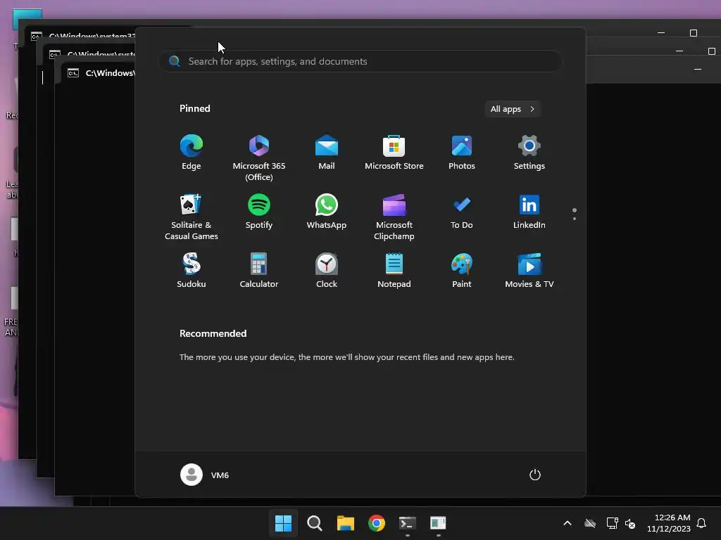721x540 pixels.
Task: Open the clock showing 12:26 AM
Action: click(669, 523)
